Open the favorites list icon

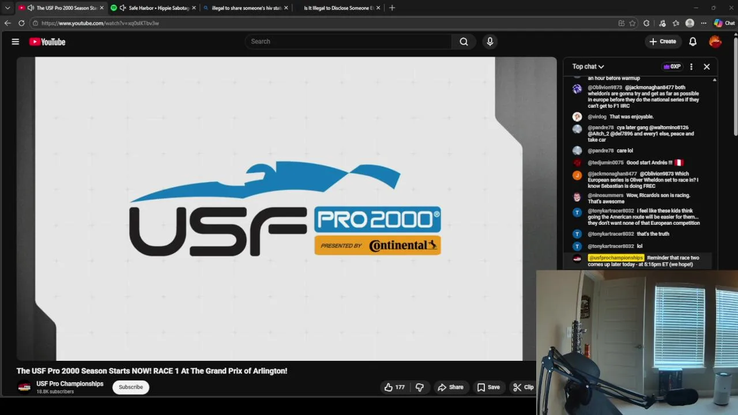pyautogui.click(x=676, y=23)
